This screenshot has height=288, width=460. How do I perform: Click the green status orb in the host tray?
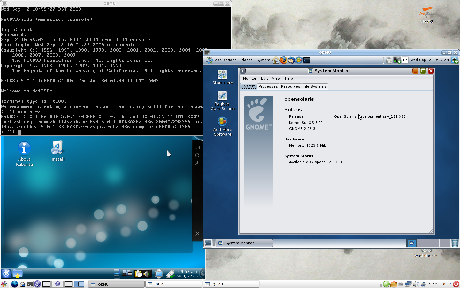[386, 284]
